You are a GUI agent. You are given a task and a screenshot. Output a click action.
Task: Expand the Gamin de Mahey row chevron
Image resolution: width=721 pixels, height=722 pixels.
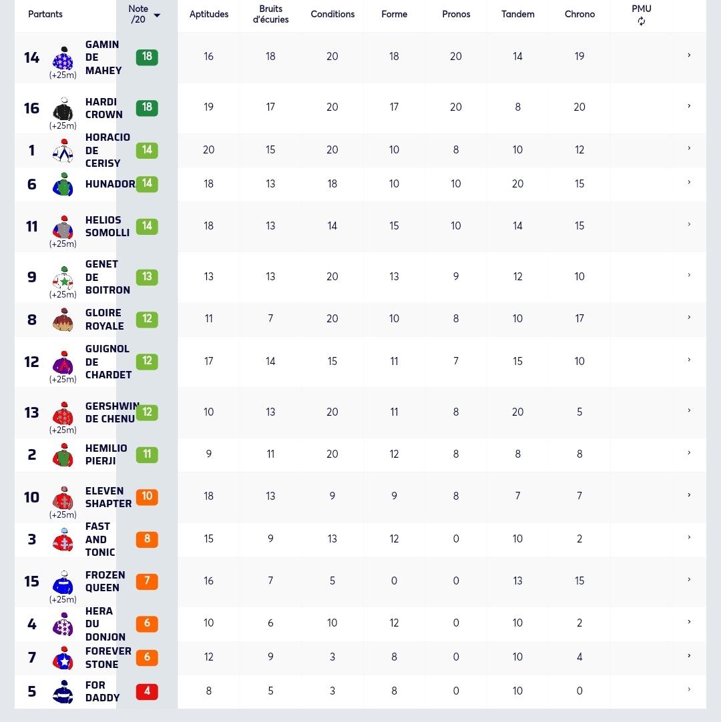click(689, 55)
